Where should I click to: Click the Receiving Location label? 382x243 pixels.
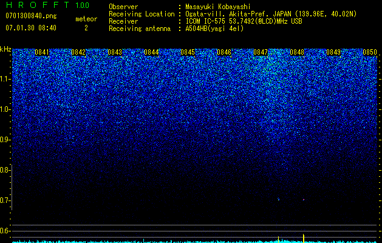point(142,15)
